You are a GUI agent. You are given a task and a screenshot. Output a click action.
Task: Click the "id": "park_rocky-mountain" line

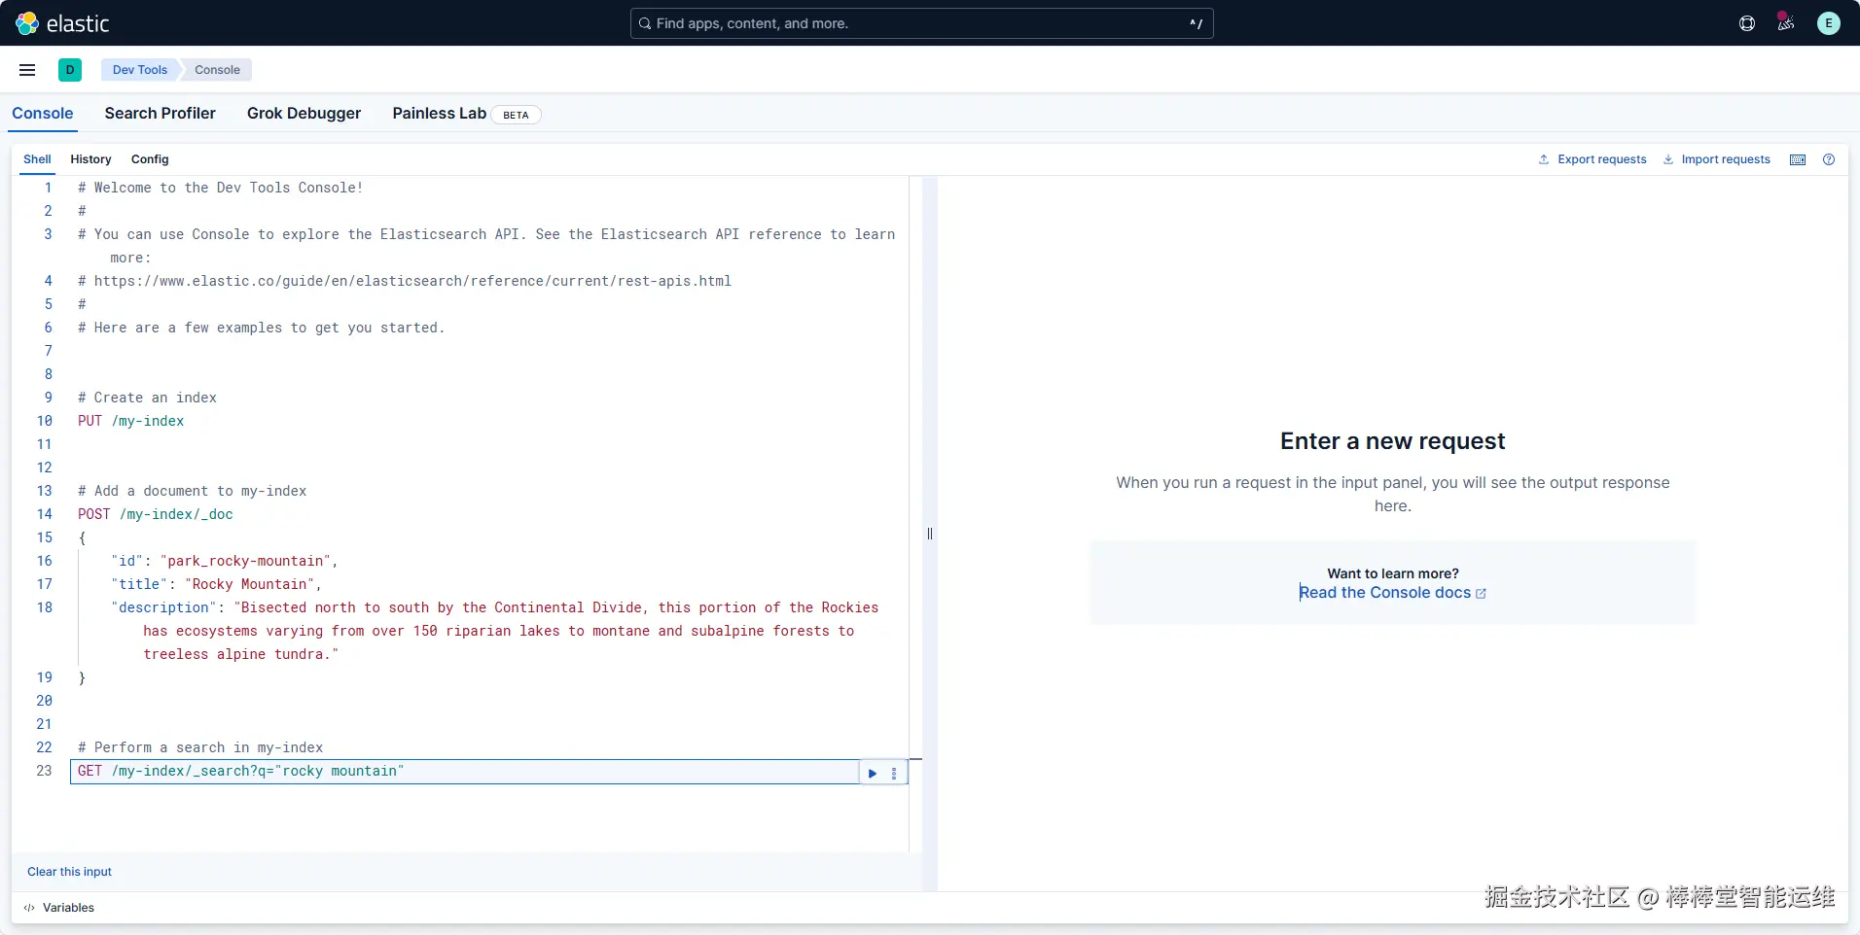coord(225,561)
